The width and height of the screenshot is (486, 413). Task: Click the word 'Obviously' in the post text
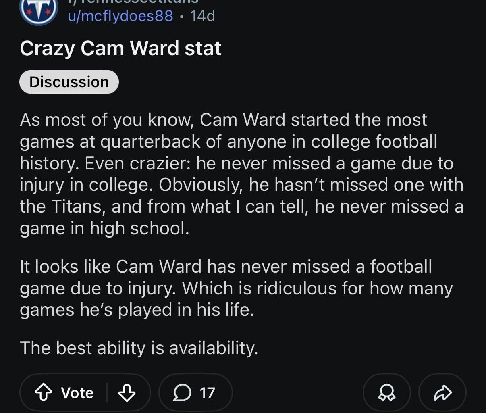point(201,185)
